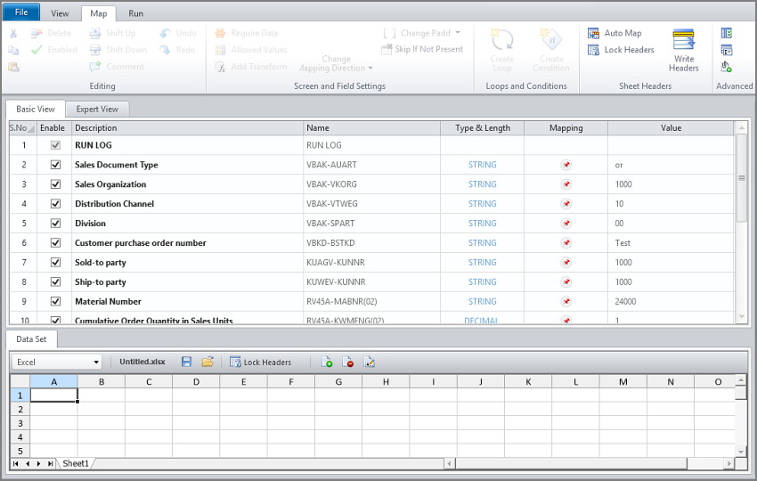
Task: Open a data file with folder icon
Action: point(208,363)
